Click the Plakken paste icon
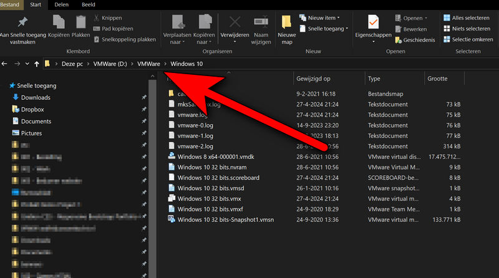 point(81,22)
